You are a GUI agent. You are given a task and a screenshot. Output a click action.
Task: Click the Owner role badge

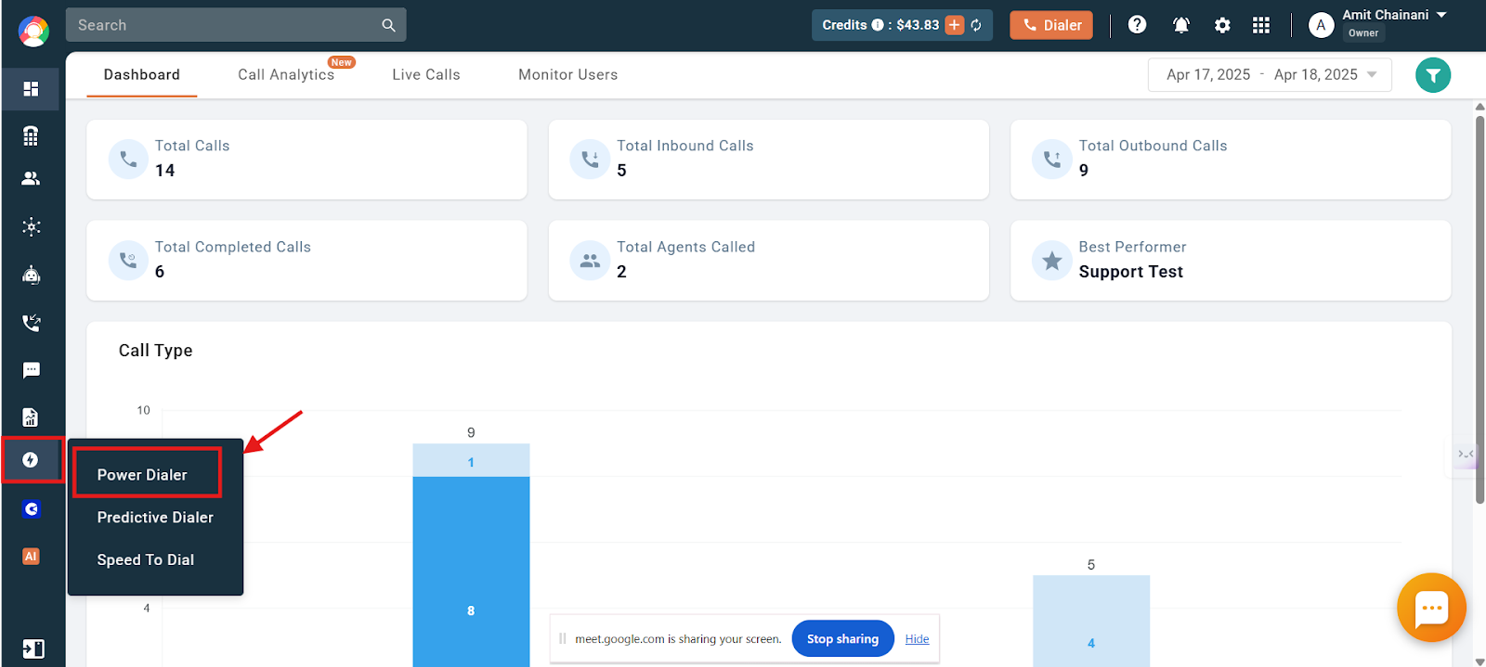pos(1363,33)
